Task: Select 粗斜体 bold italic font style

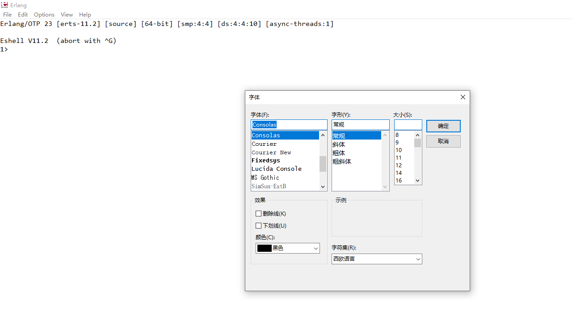Action: click(x=357, y=161)
